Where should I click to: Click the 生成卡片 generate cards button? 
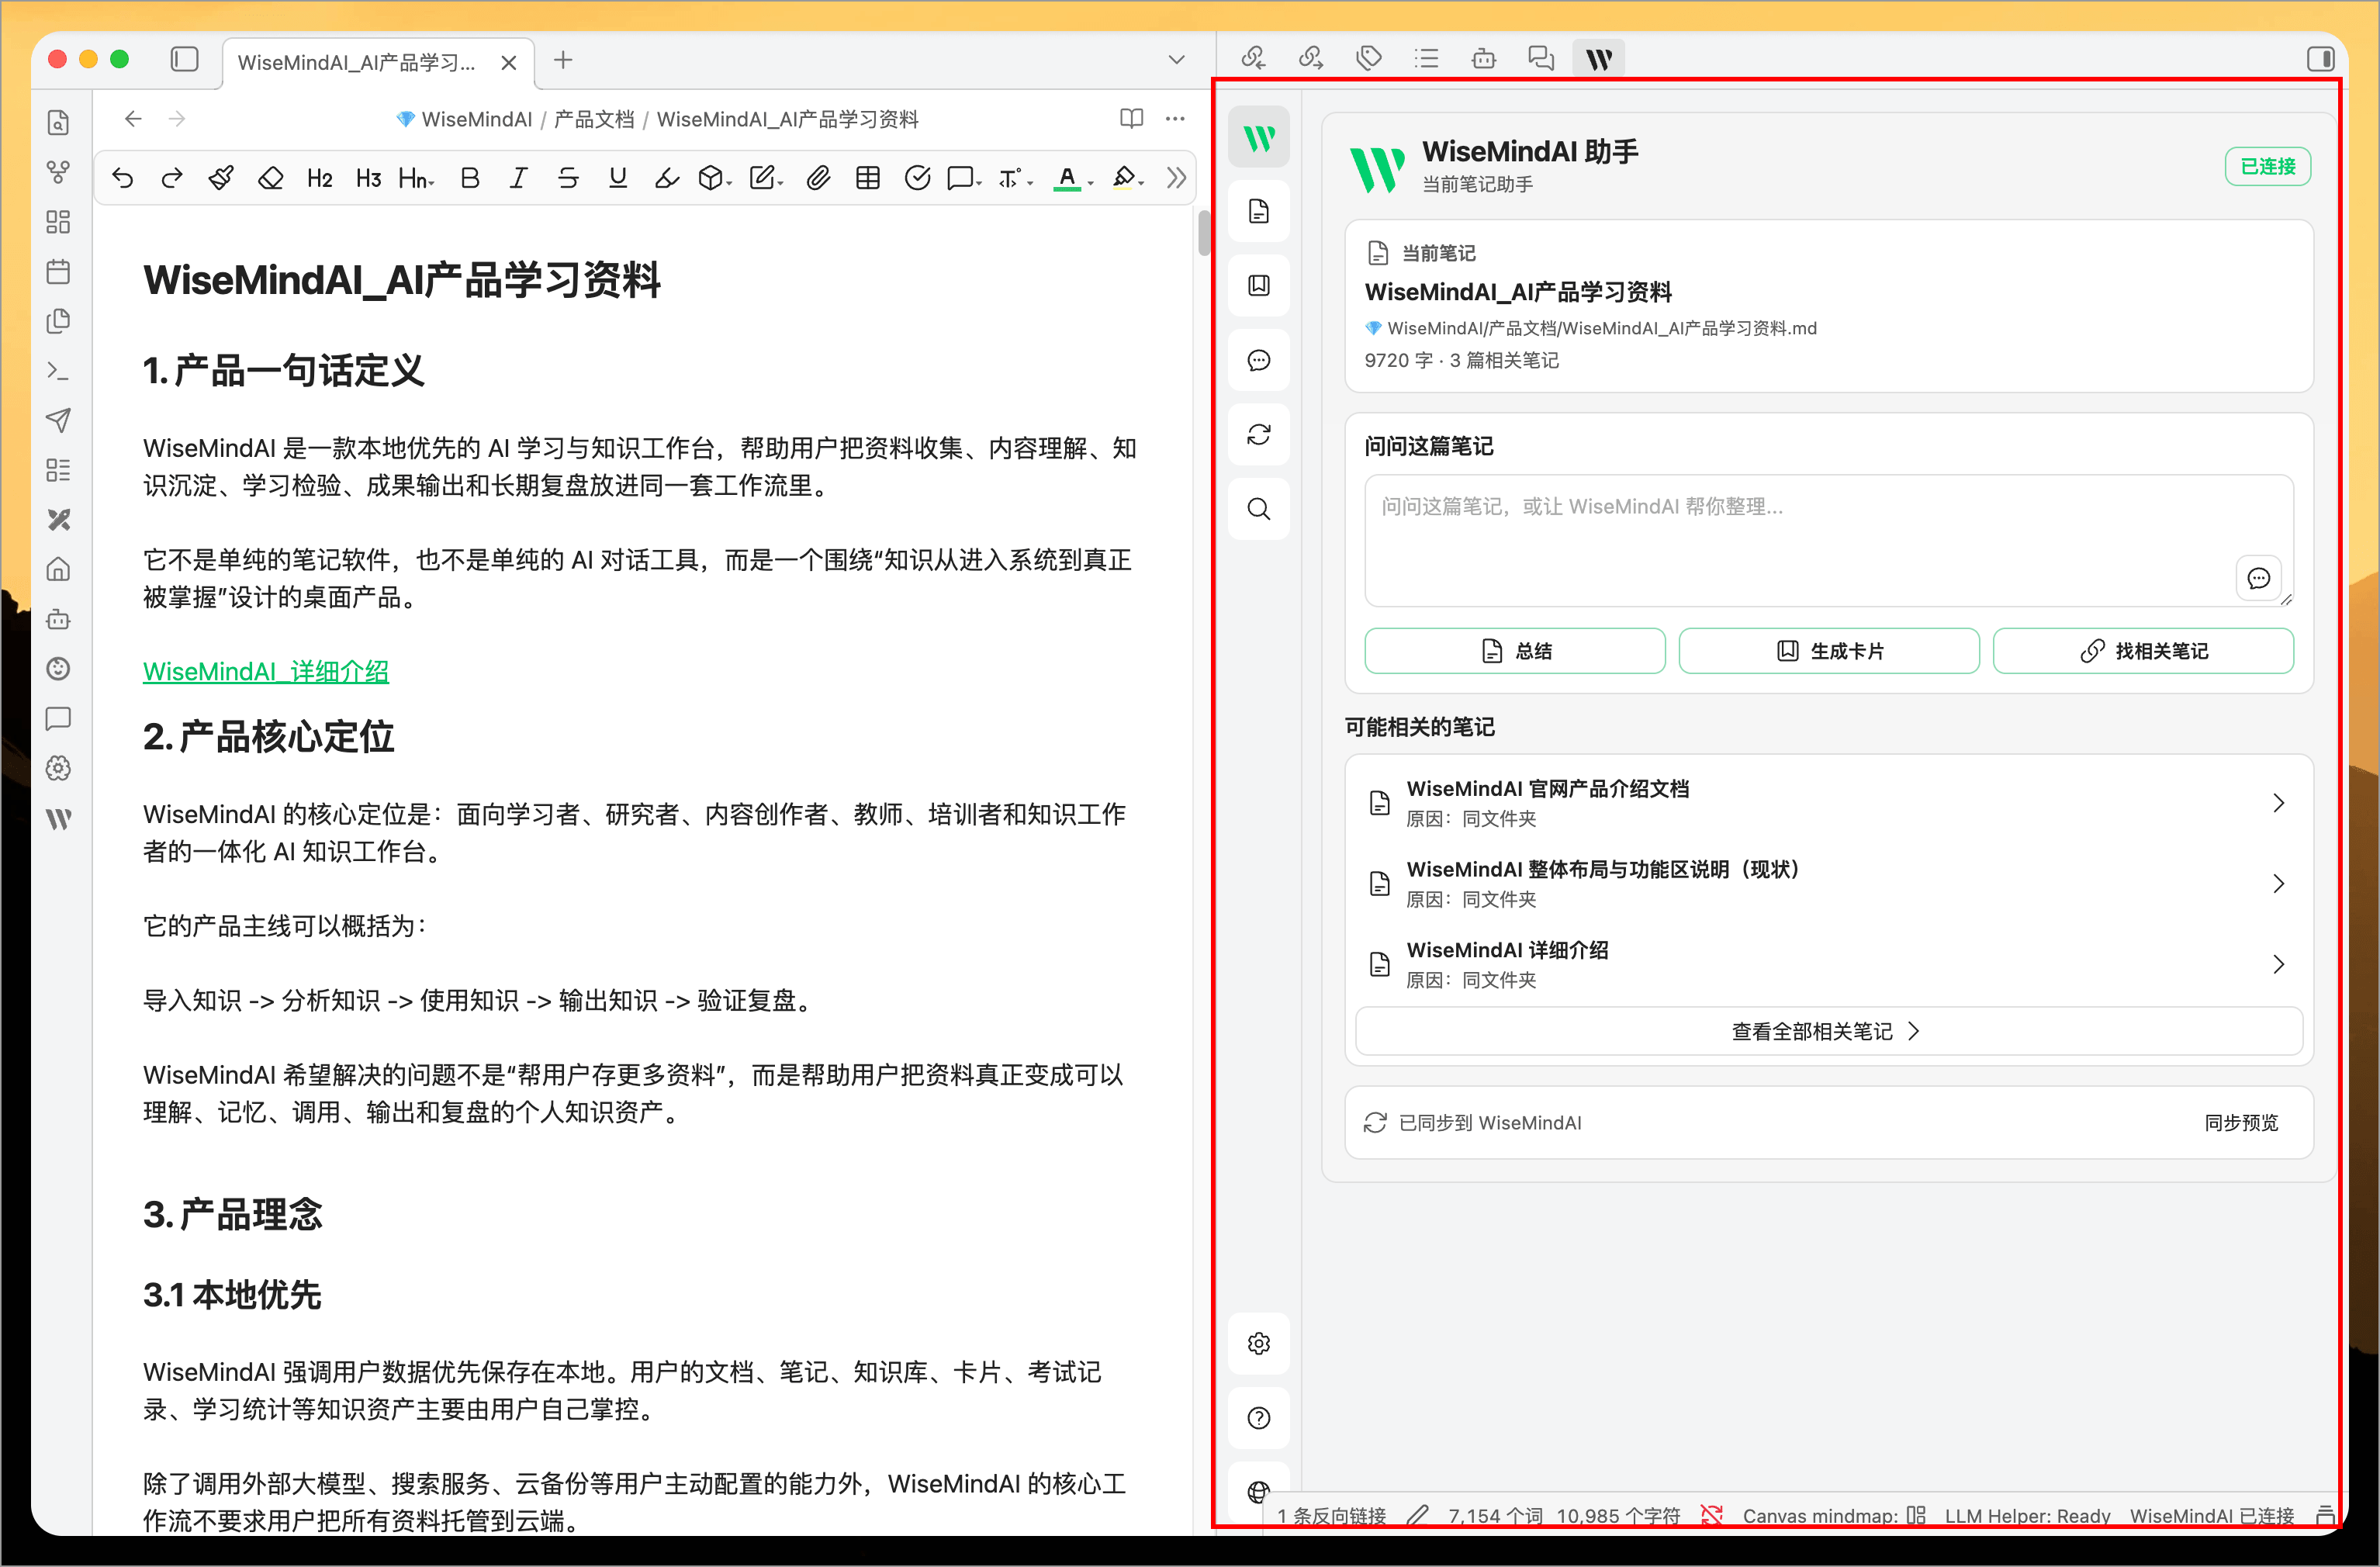(1829, 651)
